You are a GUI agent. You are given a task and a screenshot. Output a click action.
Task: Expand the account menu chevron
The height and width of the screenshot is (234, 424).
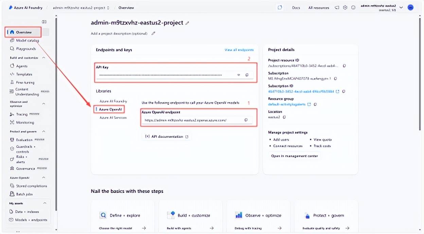click(401, 7)
